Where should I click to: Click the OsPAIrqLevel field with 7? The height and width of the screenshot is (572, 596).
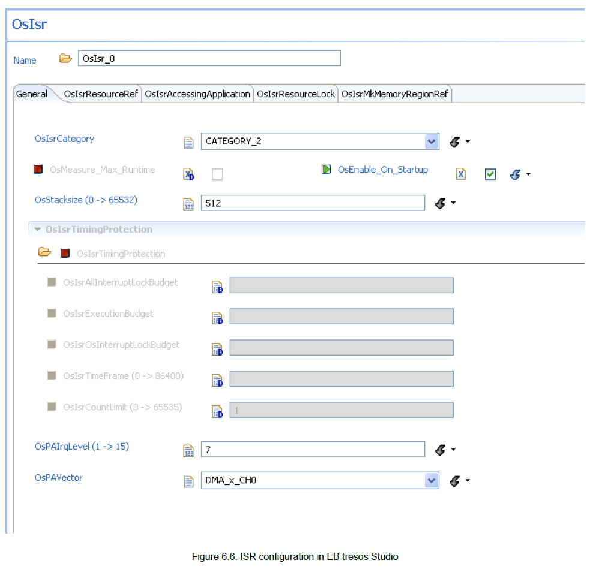(313, 449)
